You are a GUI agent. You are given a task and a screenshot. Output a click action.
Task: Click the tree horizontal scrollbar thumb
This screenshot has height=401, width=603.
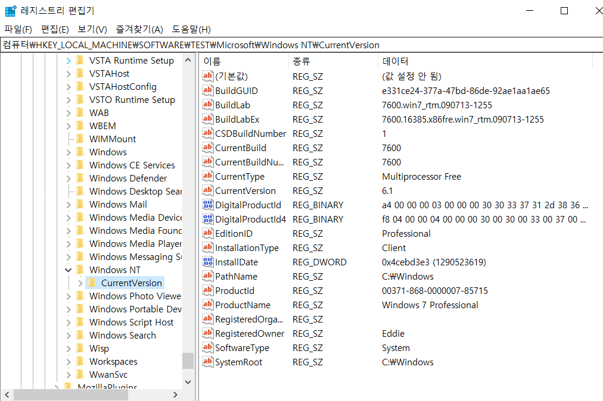[x=71, y=394]
